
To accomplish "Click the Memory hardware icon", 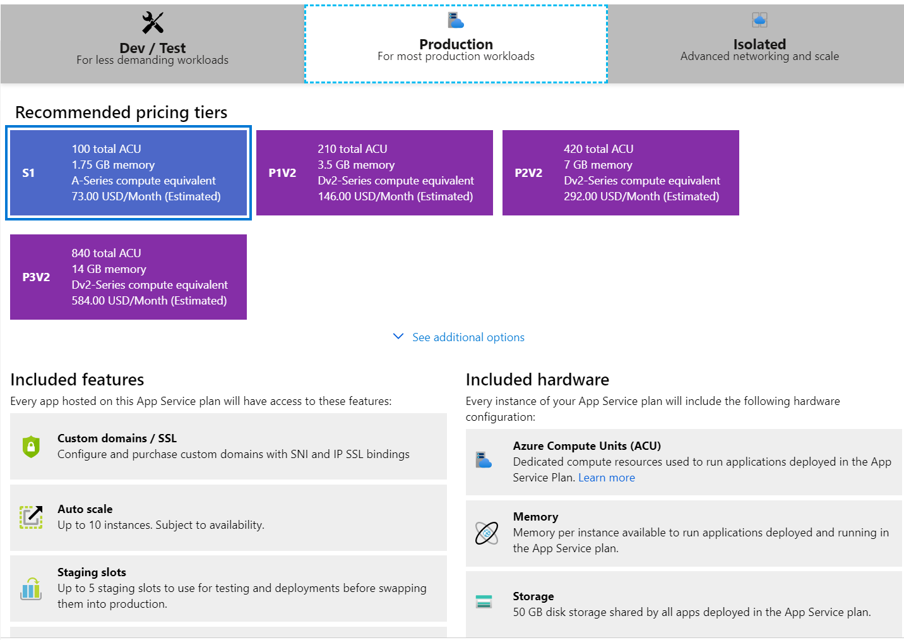I will (486, 533).
